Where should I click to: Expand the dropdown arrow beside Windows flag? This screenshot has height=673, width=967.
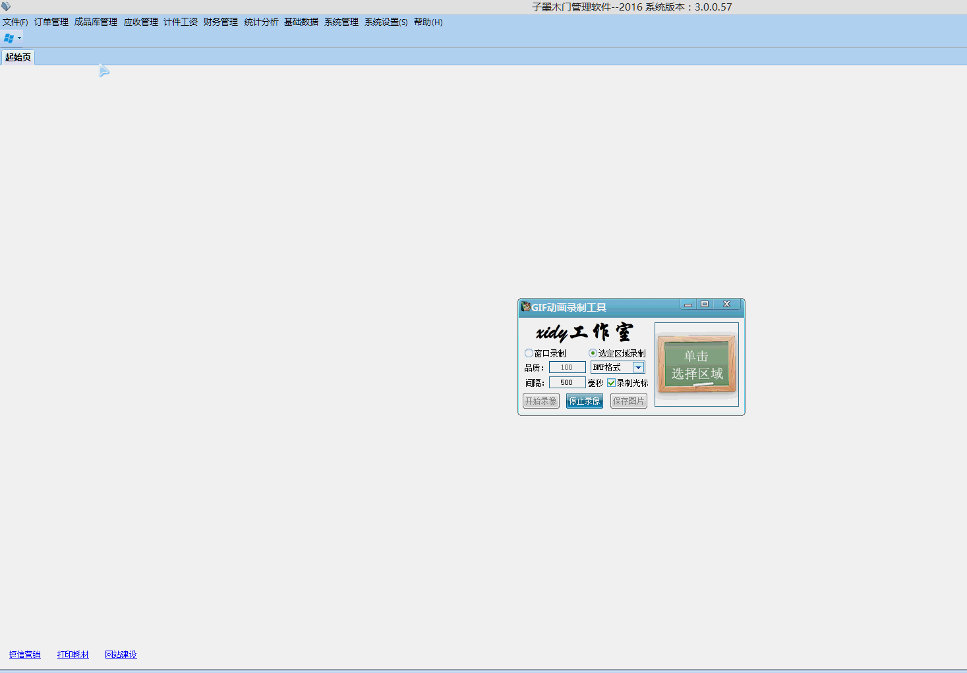19,38
